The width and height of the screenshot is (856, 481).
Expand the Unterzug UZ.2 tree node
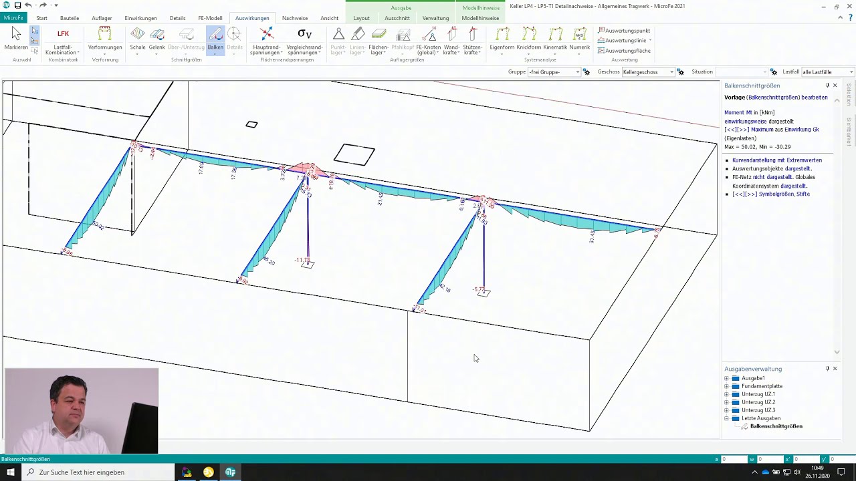(726, 402)
